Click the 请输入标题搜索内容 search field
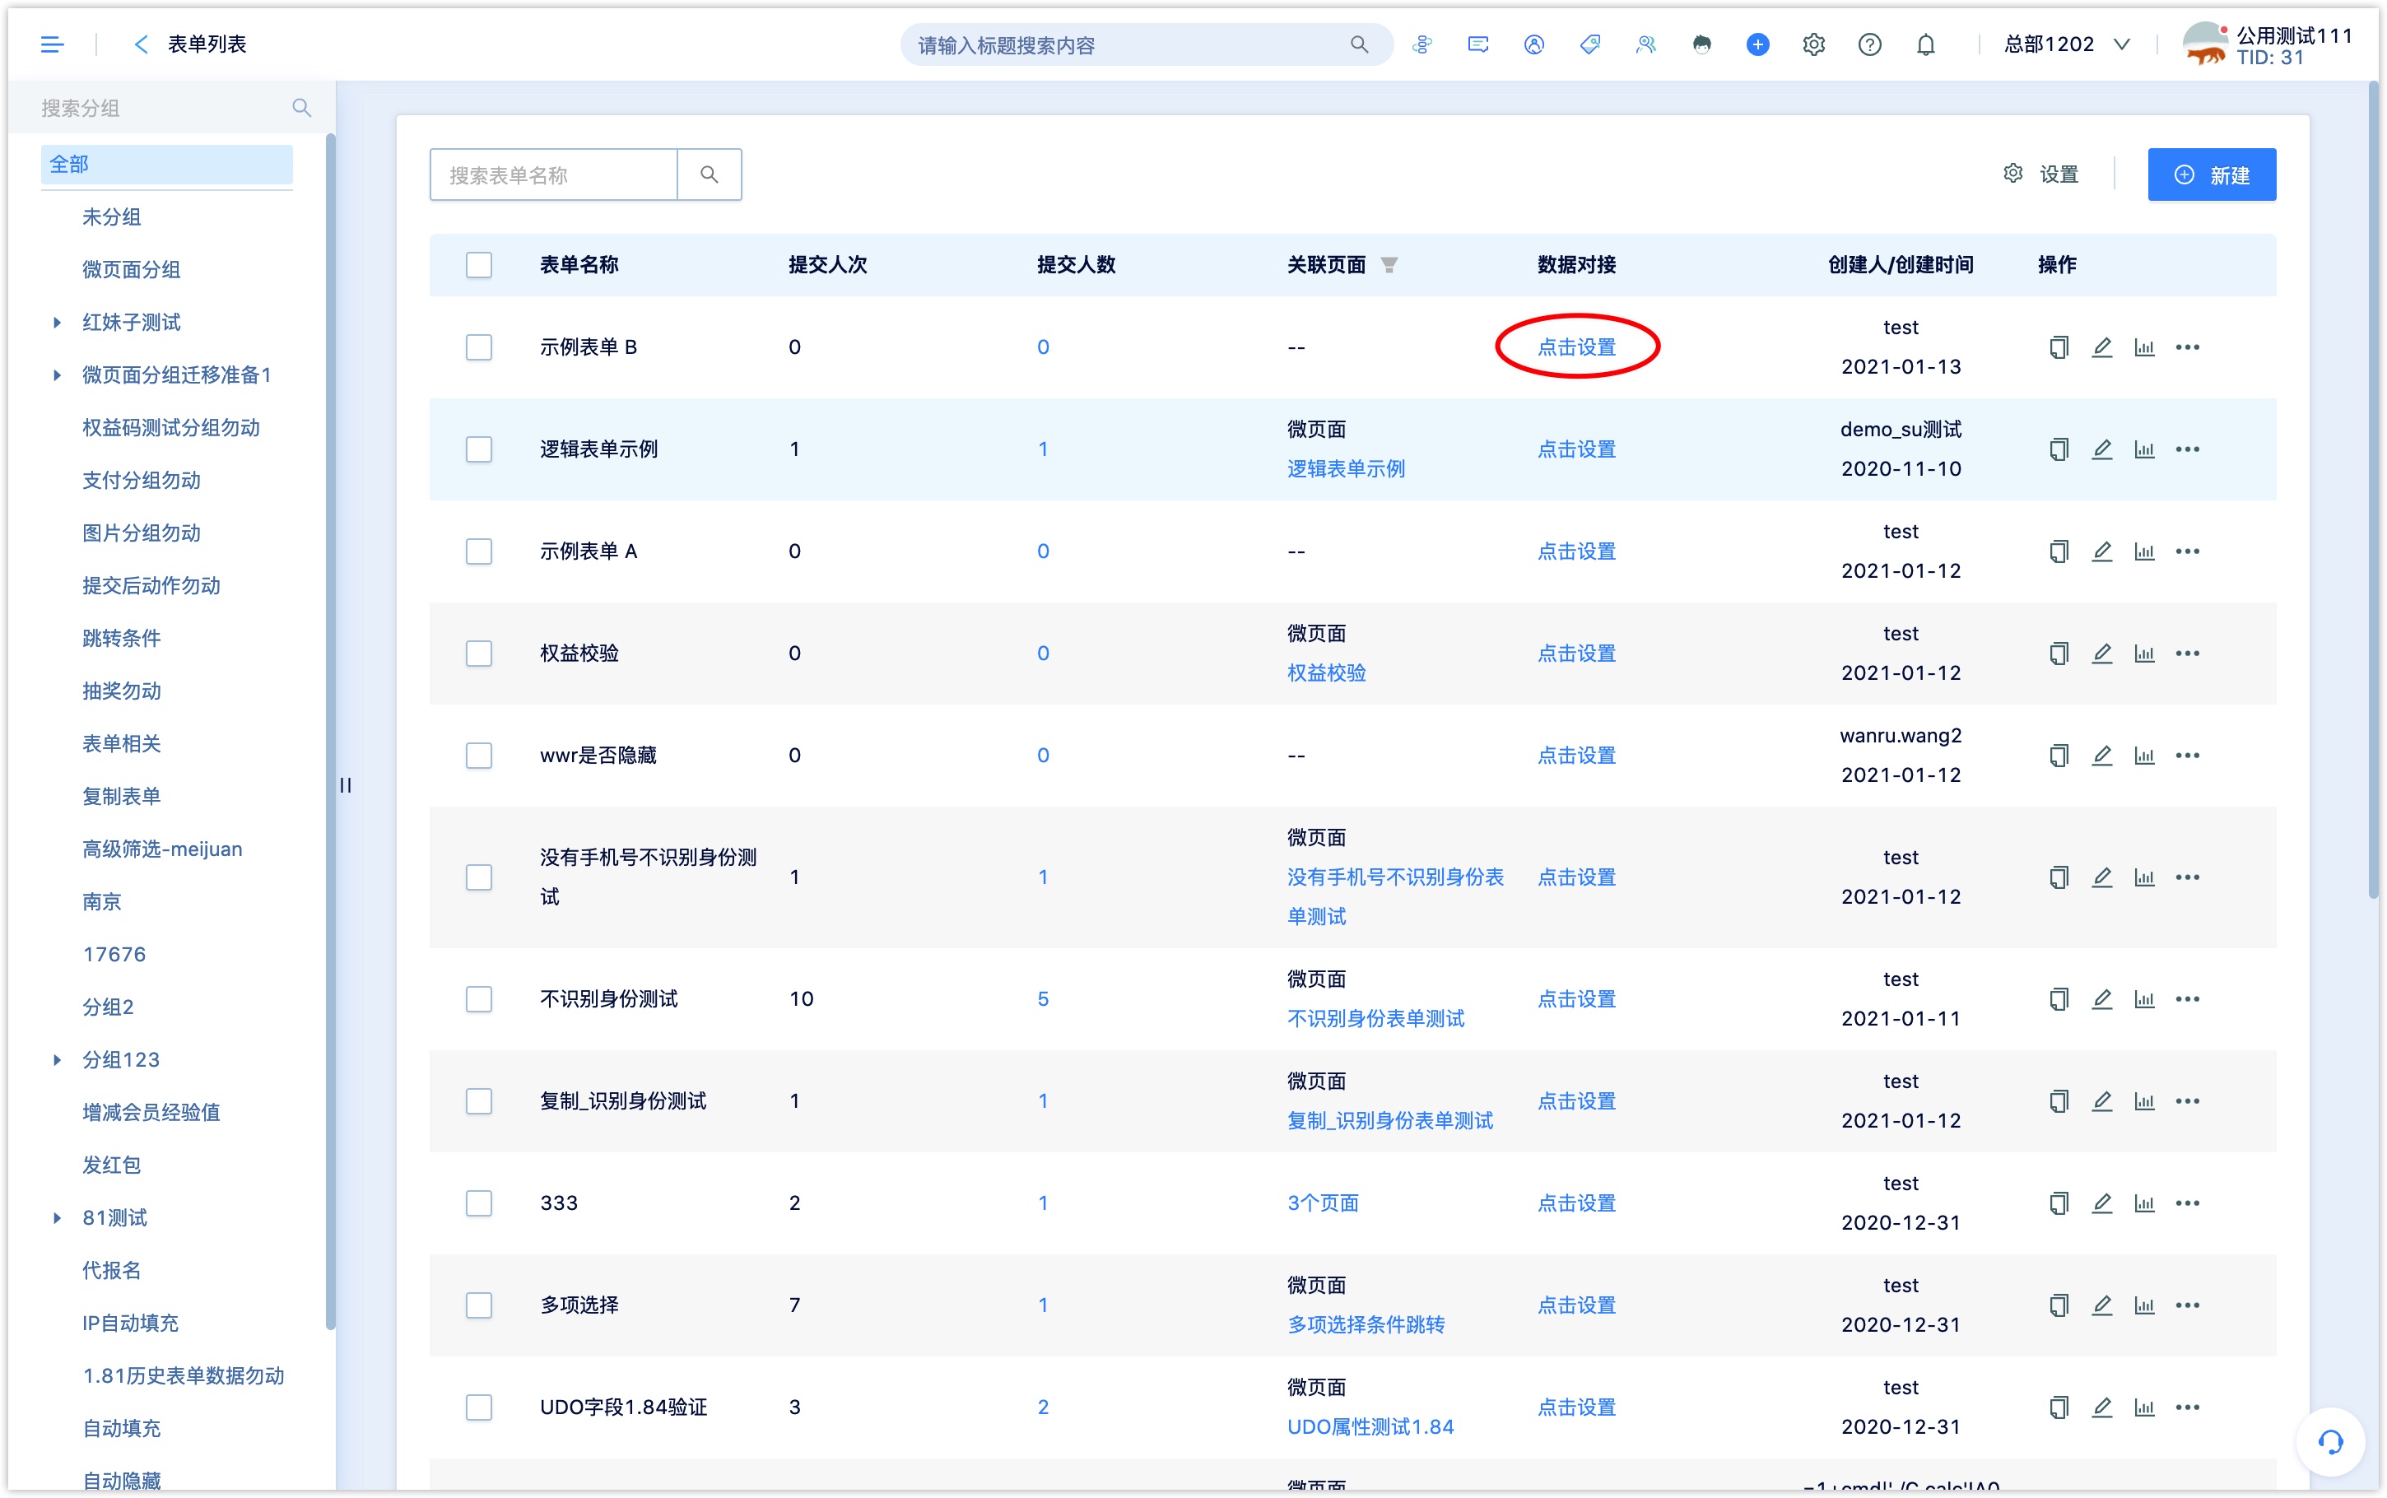 click(1129, 44)
